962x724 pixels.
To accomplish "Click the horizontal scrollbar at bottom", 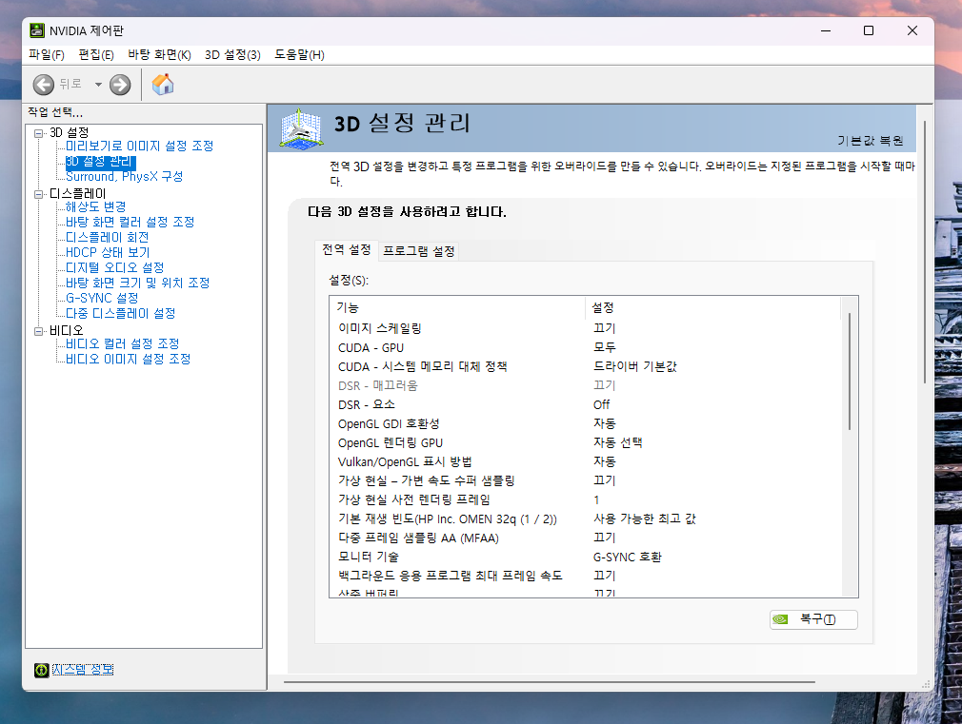I will point(549,682).
